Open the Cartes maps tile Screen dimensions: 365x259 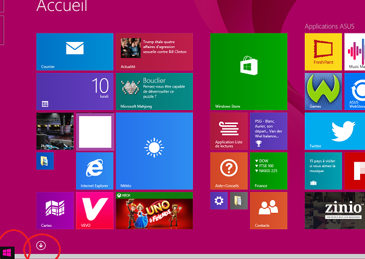pyautogui.click(x=55, y=210)
